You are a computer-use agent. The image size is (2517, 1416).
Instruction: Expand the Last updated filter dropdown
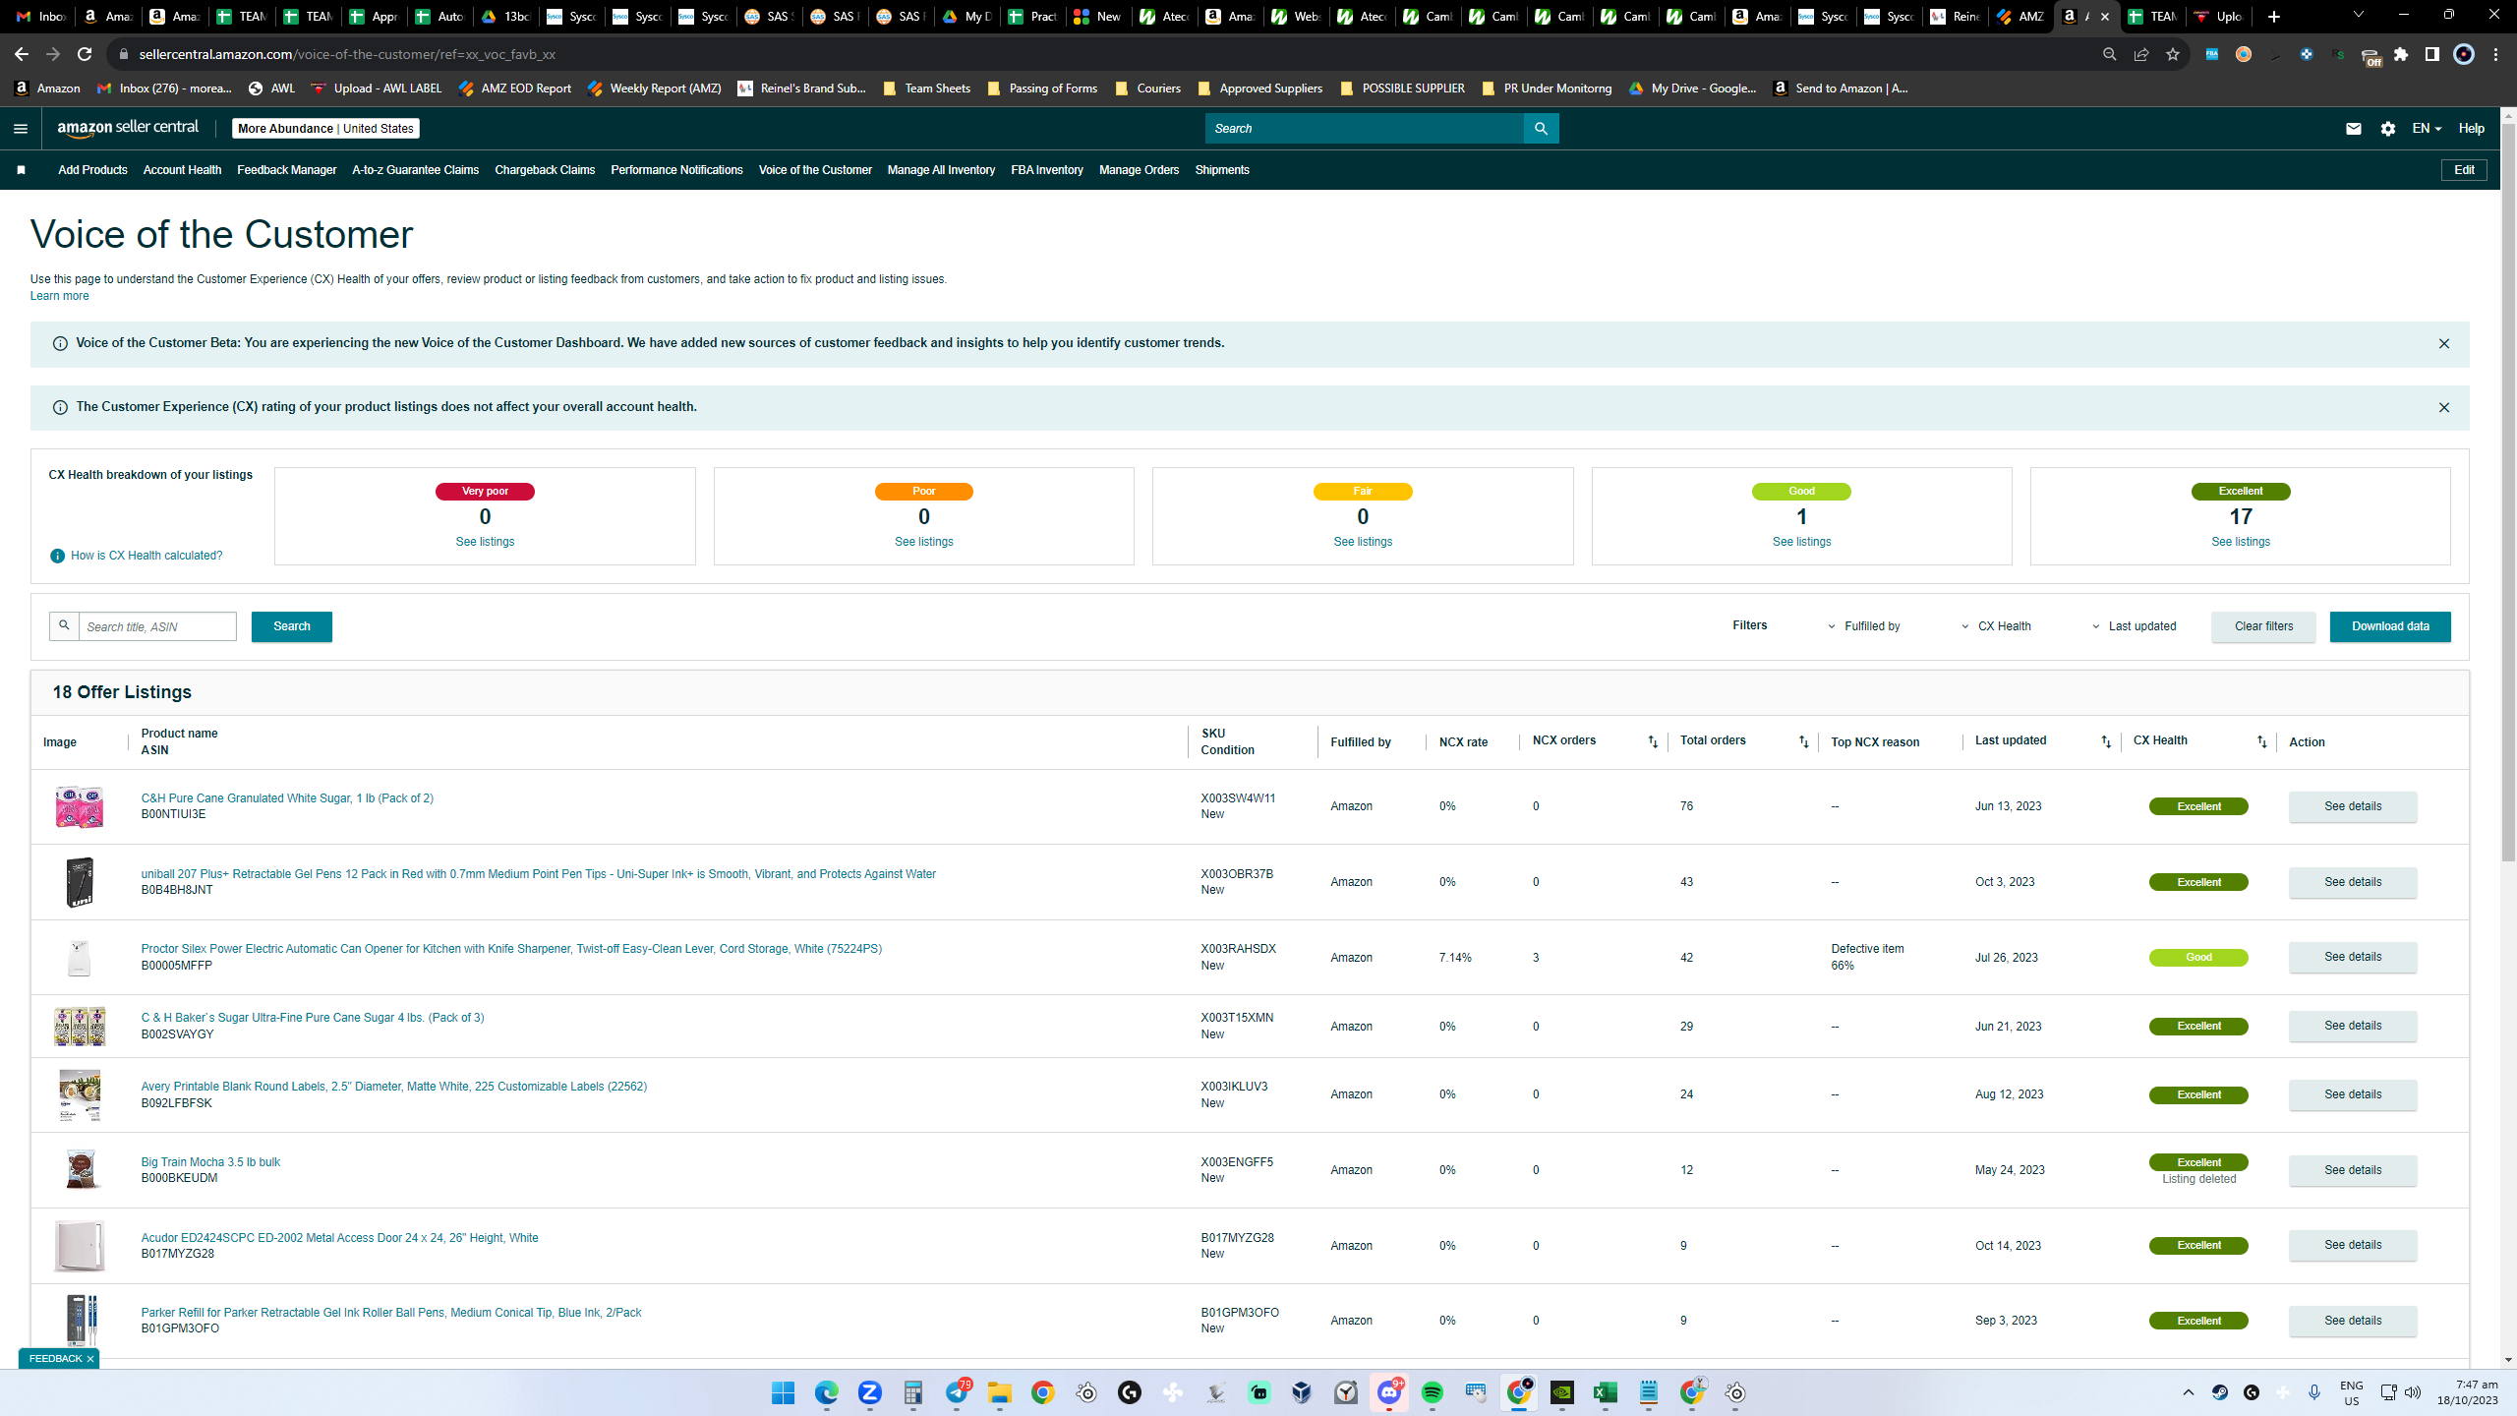pos(2133,626)
